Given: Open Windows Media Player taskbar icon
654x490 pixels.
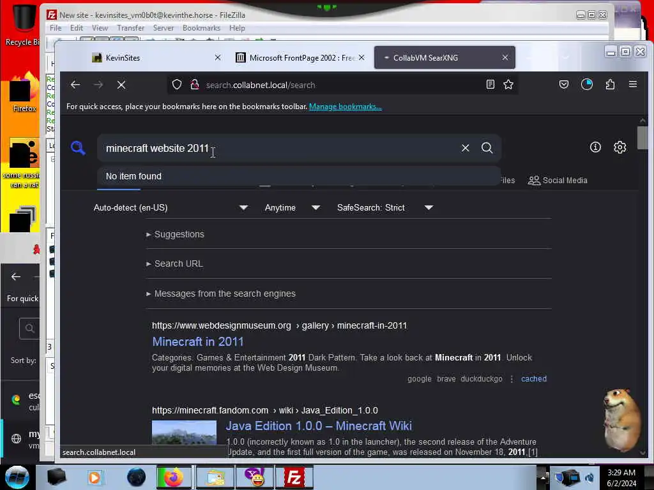Looking at the screenshot, I should pos(95,477).
